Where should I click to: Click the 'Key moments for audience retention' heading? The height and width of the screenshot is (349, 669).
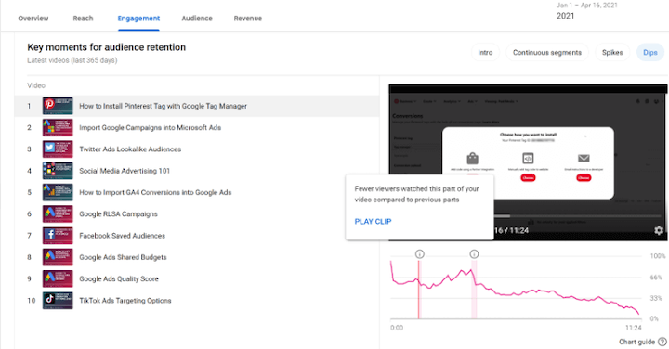pyautogui.click(x=107, y=47)
